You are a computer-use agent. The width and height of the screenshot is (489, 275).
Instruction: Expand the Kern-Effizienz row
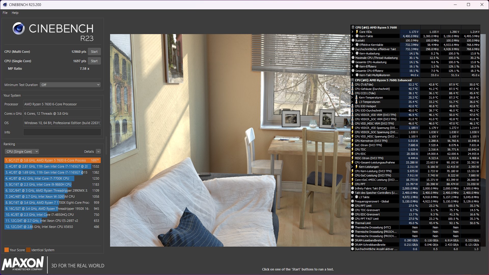[x=352, y=66]
